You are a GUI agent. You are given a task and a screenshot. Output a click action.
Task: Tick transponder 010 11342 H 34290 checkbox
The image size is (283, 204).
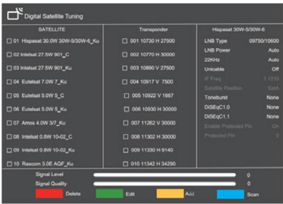point(125,164)
